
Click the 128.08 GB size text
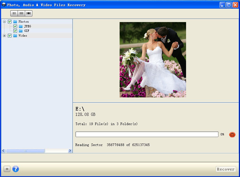point(85,114)
